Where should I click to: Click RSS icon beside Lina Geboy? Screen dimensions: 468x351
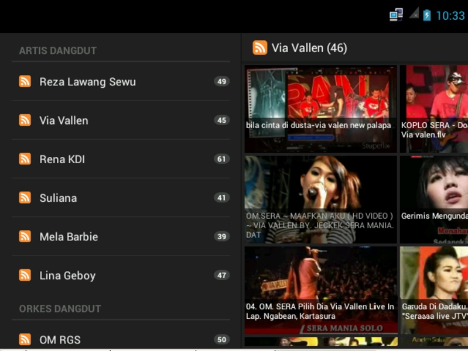click(25, 276)
